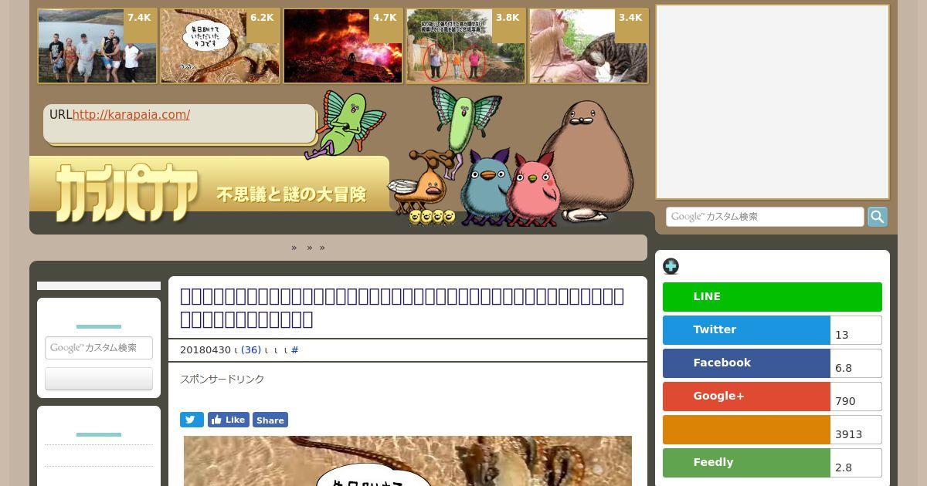Share on Google+ sidebar button

(746, 397)
